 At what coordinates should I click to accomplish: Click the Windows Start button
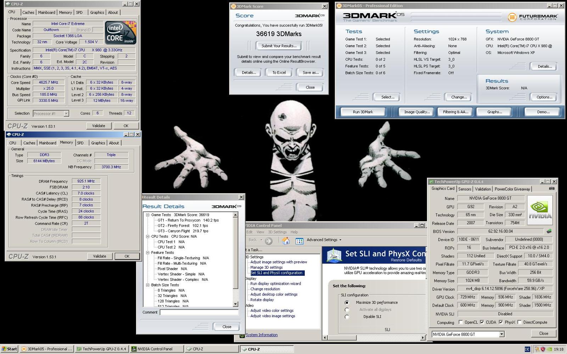(x=10, y=349)
